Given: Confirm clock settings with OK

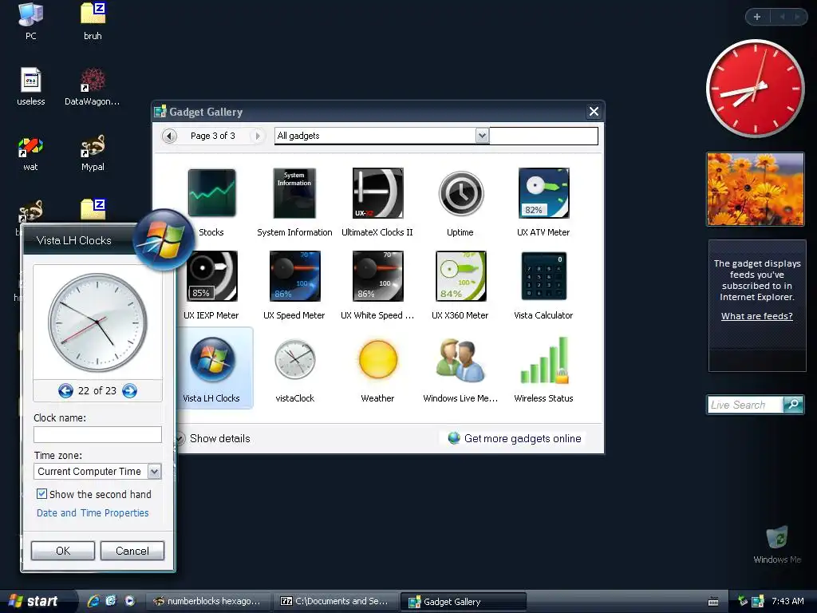Looking at the screenshot, I should click(x=63, y=551).
